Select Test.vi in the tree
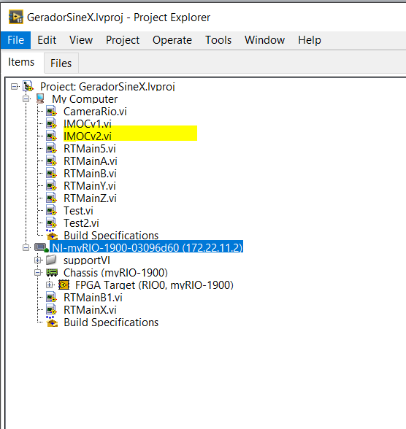Screen dimensions: 406x429 [78, 211]
